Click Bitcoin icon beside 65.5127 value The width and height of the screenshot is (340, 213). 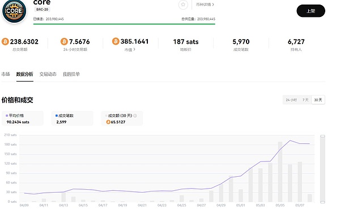tap(108, 122)
